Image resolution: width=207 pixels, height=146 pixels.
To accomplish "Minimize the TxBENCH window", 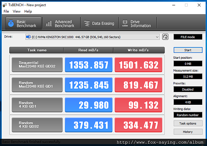I will [174, 5].
